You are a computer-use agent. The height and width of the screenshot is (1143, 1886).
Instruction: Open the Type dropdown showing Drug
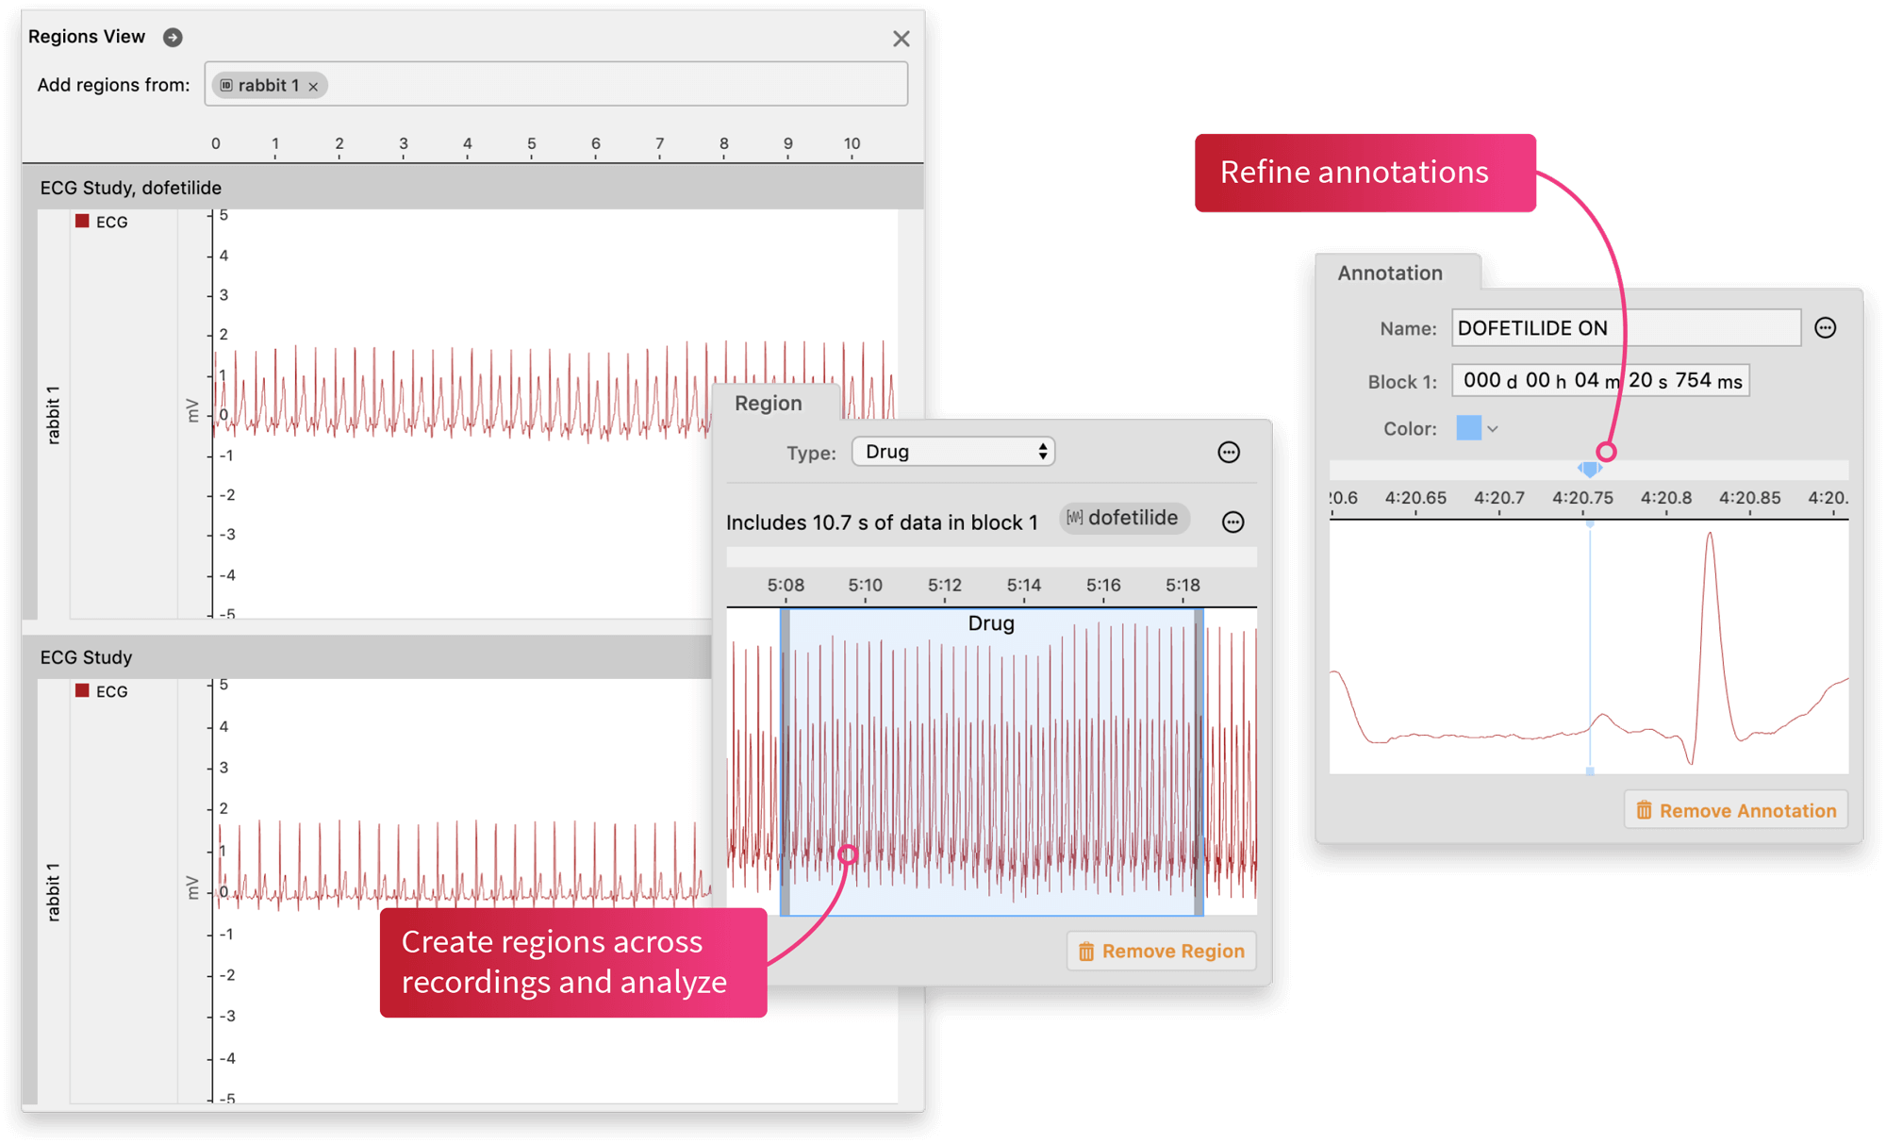coord(952,451)
